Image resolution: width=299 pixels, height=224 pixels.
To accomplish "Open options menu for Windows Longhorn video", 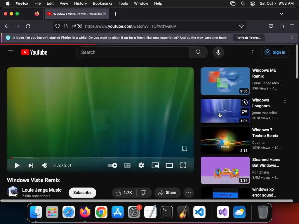I will click(285, 101).
